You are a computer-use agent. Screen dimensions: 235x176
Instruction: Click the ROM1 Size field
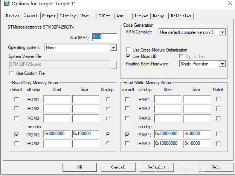86,99
